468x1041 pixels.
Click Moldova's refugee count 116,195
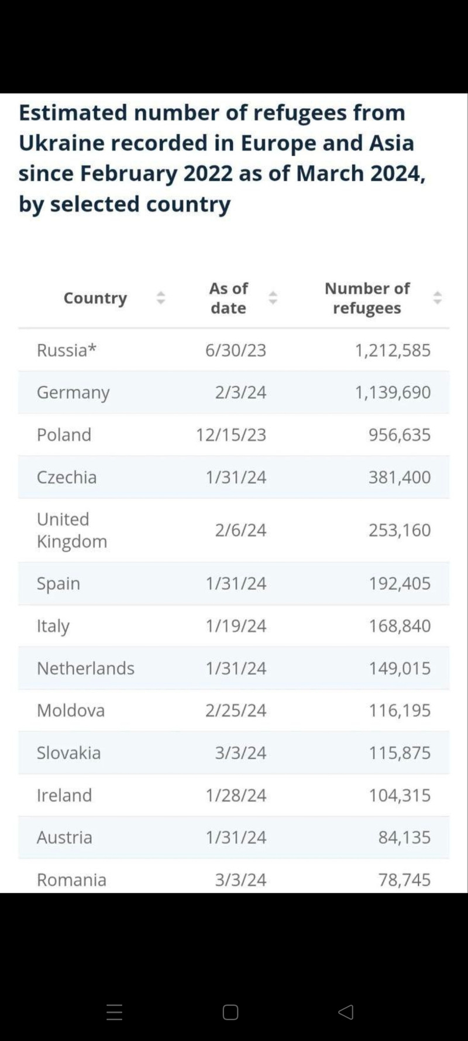[x=399, y=710]
